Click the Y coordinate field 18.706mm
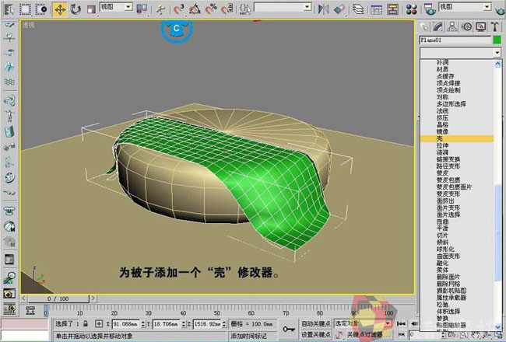The height and width of the screenshot is (342, 506). pyautogui.click(x=167, y=323)
